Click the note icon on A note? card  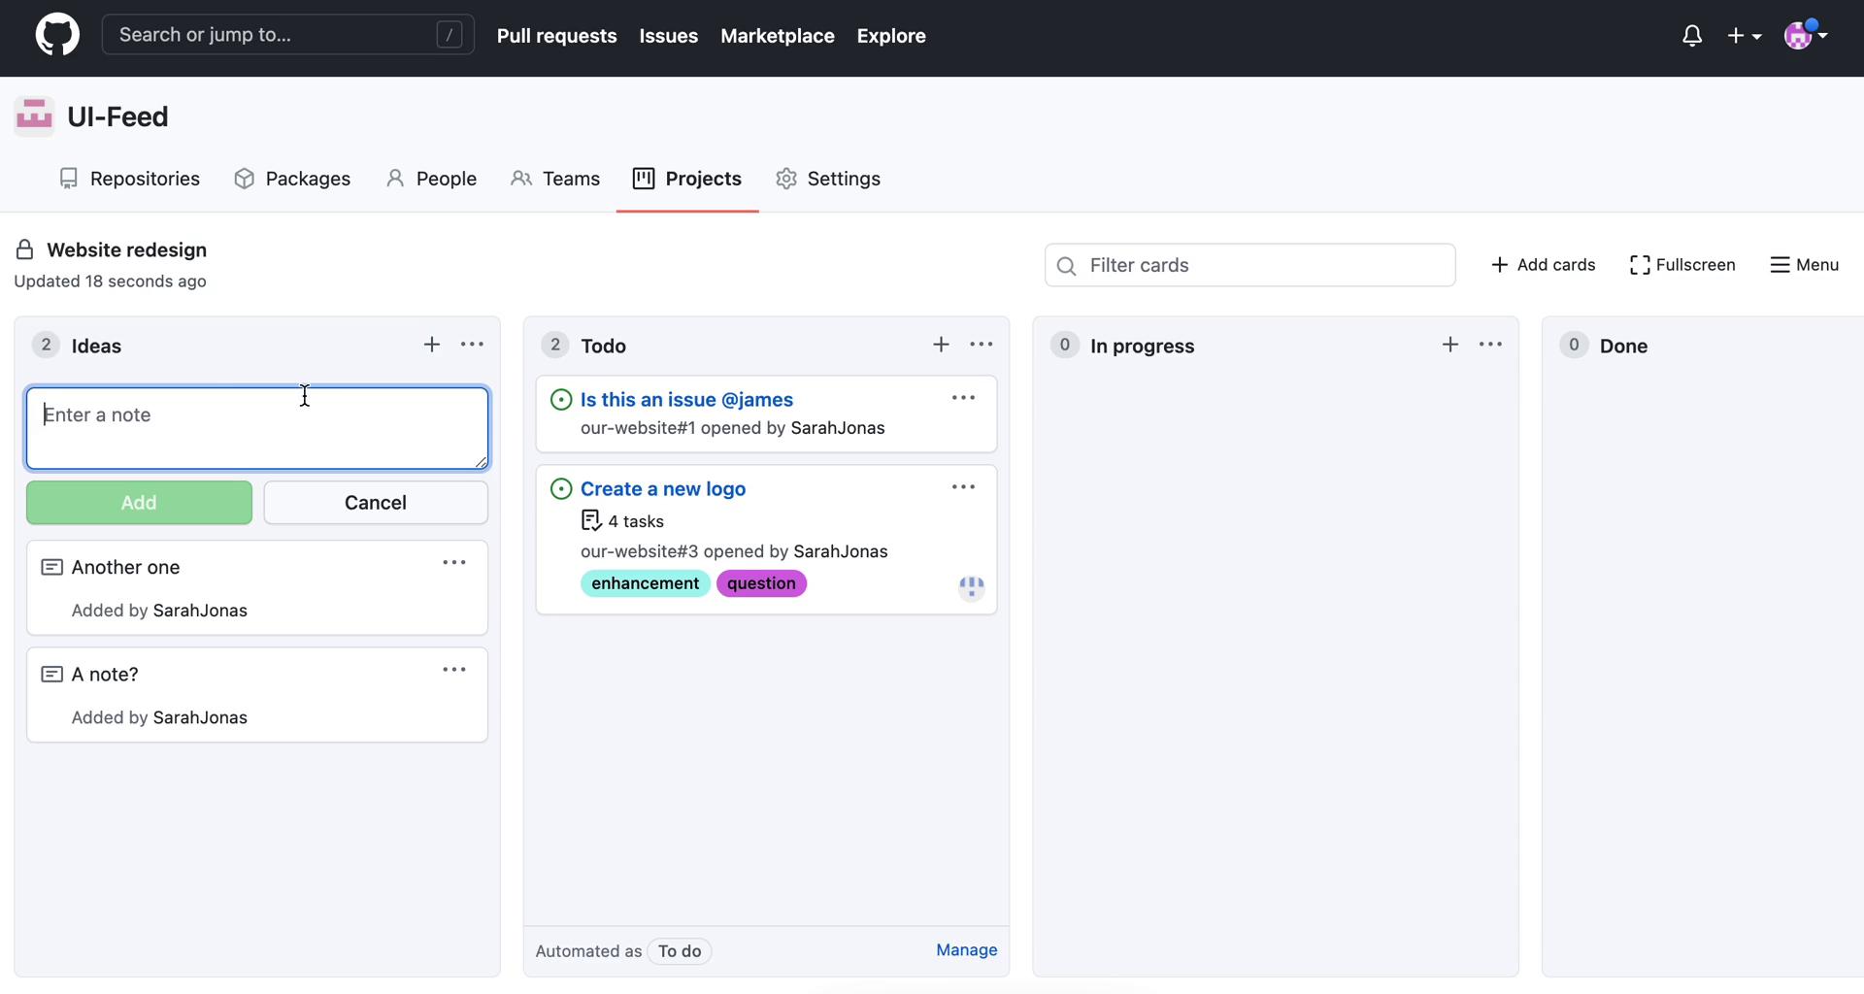pos(52,674)
